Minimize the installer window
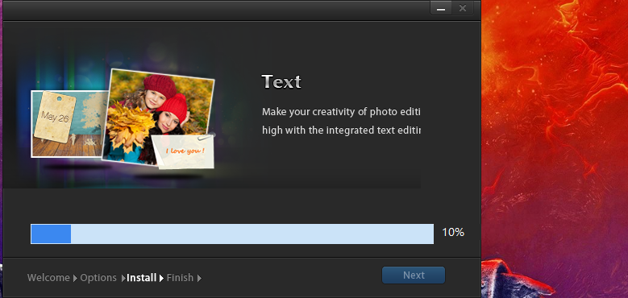Image resolution: width=628 pixels, height=298 pixels. (441, 8)
